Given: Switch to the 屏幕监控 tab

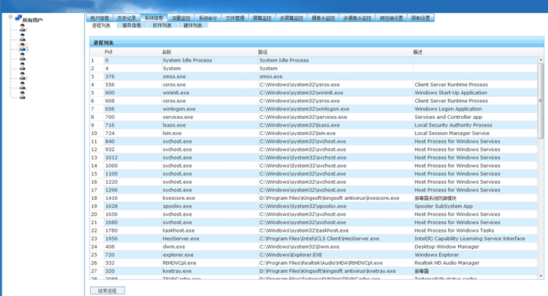Looking at the screenshot, I should [x=262, y=18].
